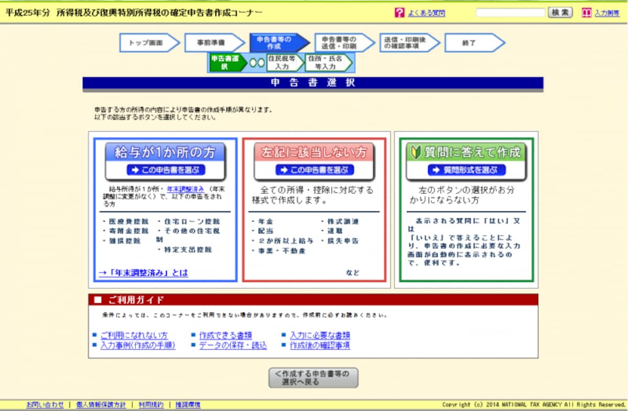Open the ご利用になれない方 guide link

(134, 336)
